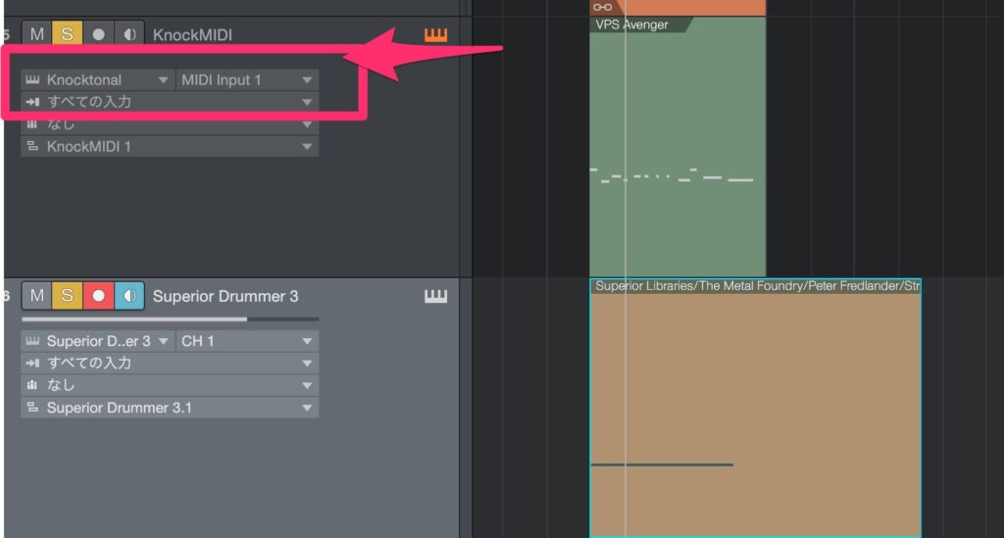Viewport: 1004px width, 538px height.
Task: Expand the KnockMIDI 1 layer dropdown
Action: point(170,147)
